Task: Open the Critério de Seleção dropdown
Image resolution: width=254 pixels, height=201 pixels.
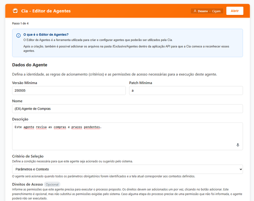Action: point(127,169)
